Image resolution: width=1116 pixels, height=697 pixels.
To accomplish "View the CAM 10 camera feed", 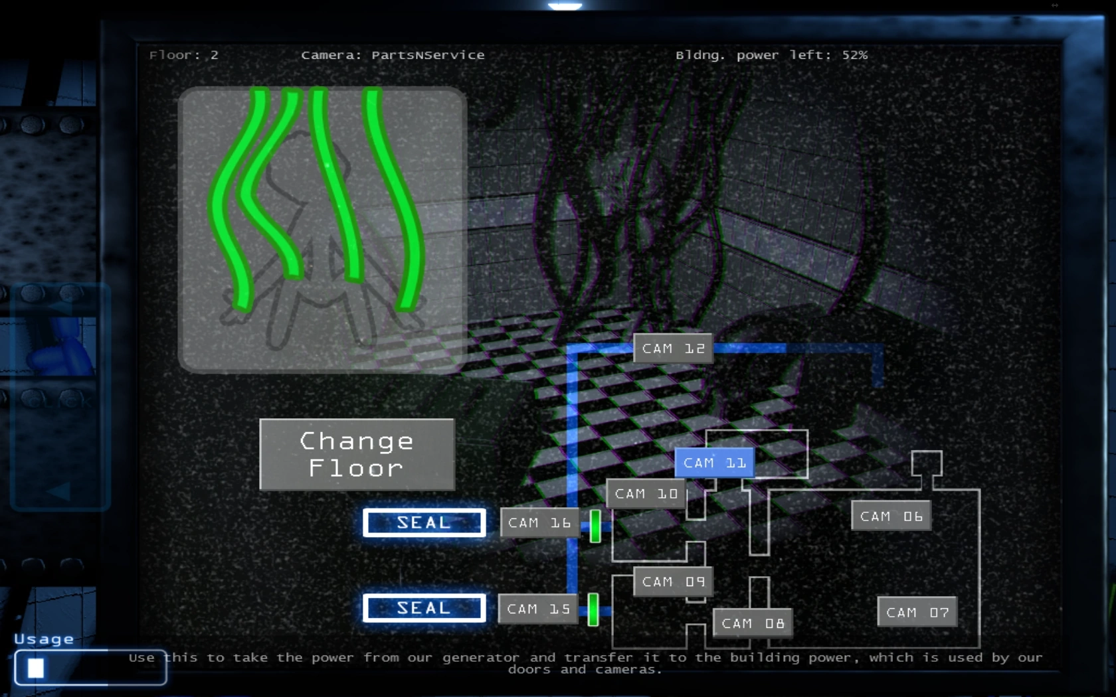I will pos(646,494).
